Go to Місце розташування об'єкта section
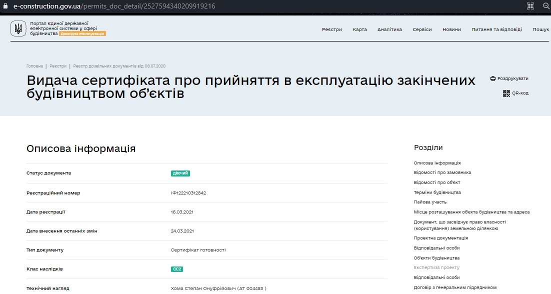This screenshot has height=294, width=551. [x=471, y=212]
